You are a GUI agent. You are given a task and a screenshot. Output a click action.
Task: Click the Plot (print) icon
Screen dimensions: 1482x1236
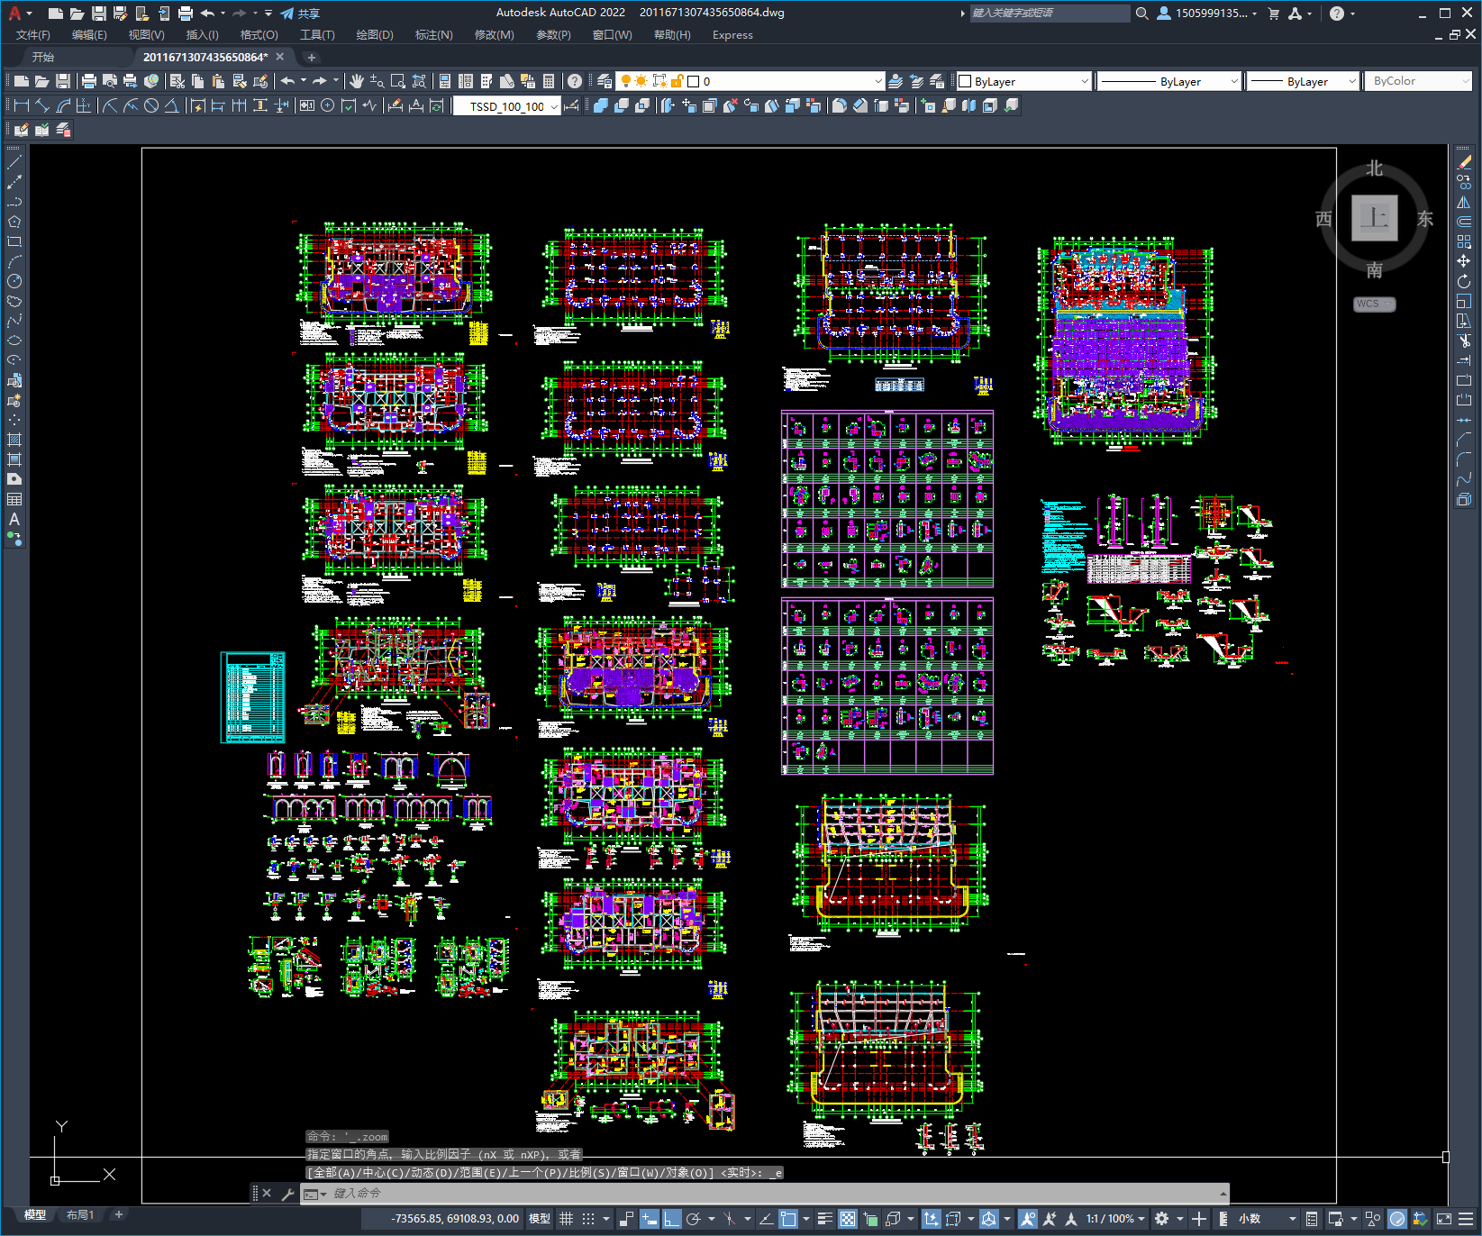89,81
